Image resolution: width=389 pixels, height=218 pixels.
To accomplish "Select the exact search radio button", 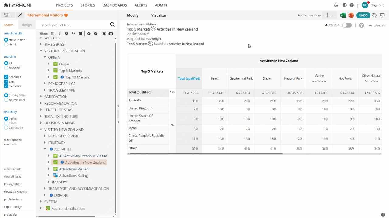I will click(6, 123).
